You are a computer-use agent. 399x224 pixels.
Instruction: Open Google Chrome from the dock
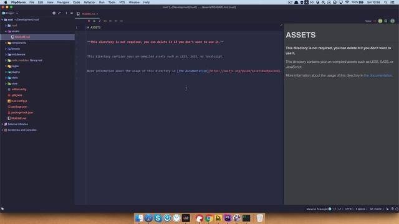pos(209,218)
